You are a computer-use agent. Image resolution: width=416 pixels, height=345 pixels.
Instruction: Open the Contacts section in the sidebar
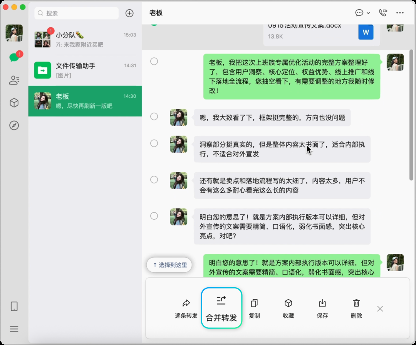pyautogui.click(x=14, y=80)
